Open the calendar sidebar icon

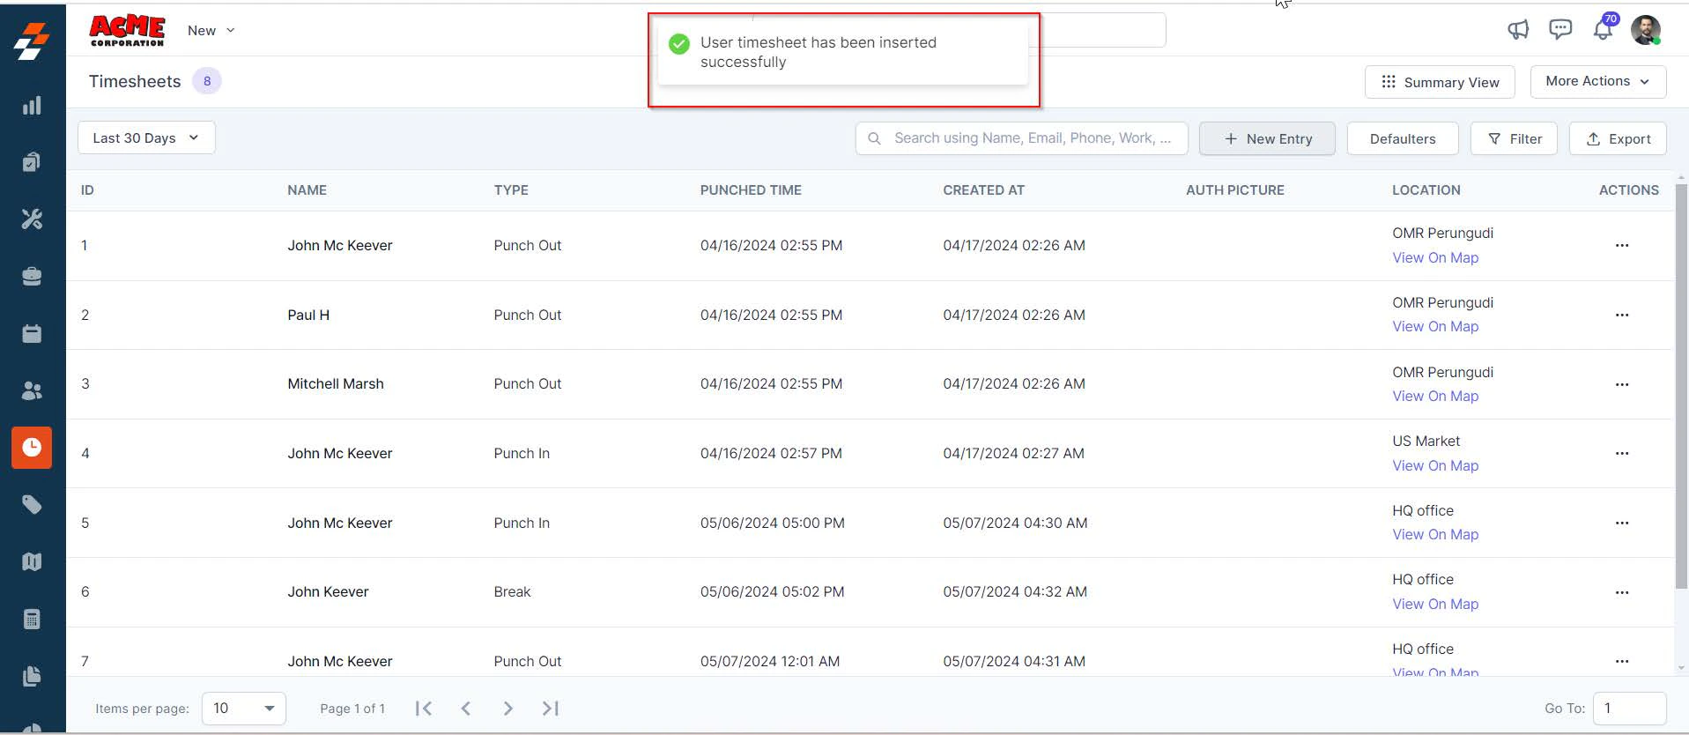pyautogui.click(x=32, y=334)
